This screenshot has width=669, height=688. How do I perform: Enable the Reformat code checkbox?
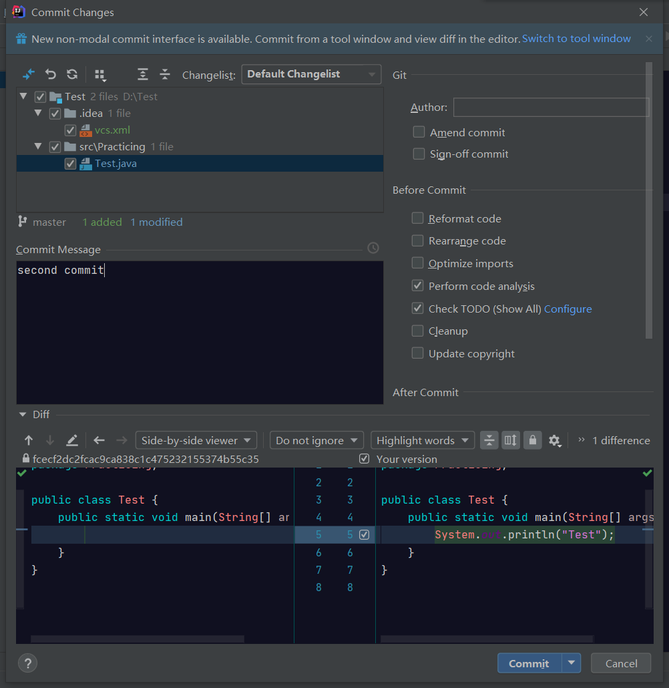click(x=418, y=218)
